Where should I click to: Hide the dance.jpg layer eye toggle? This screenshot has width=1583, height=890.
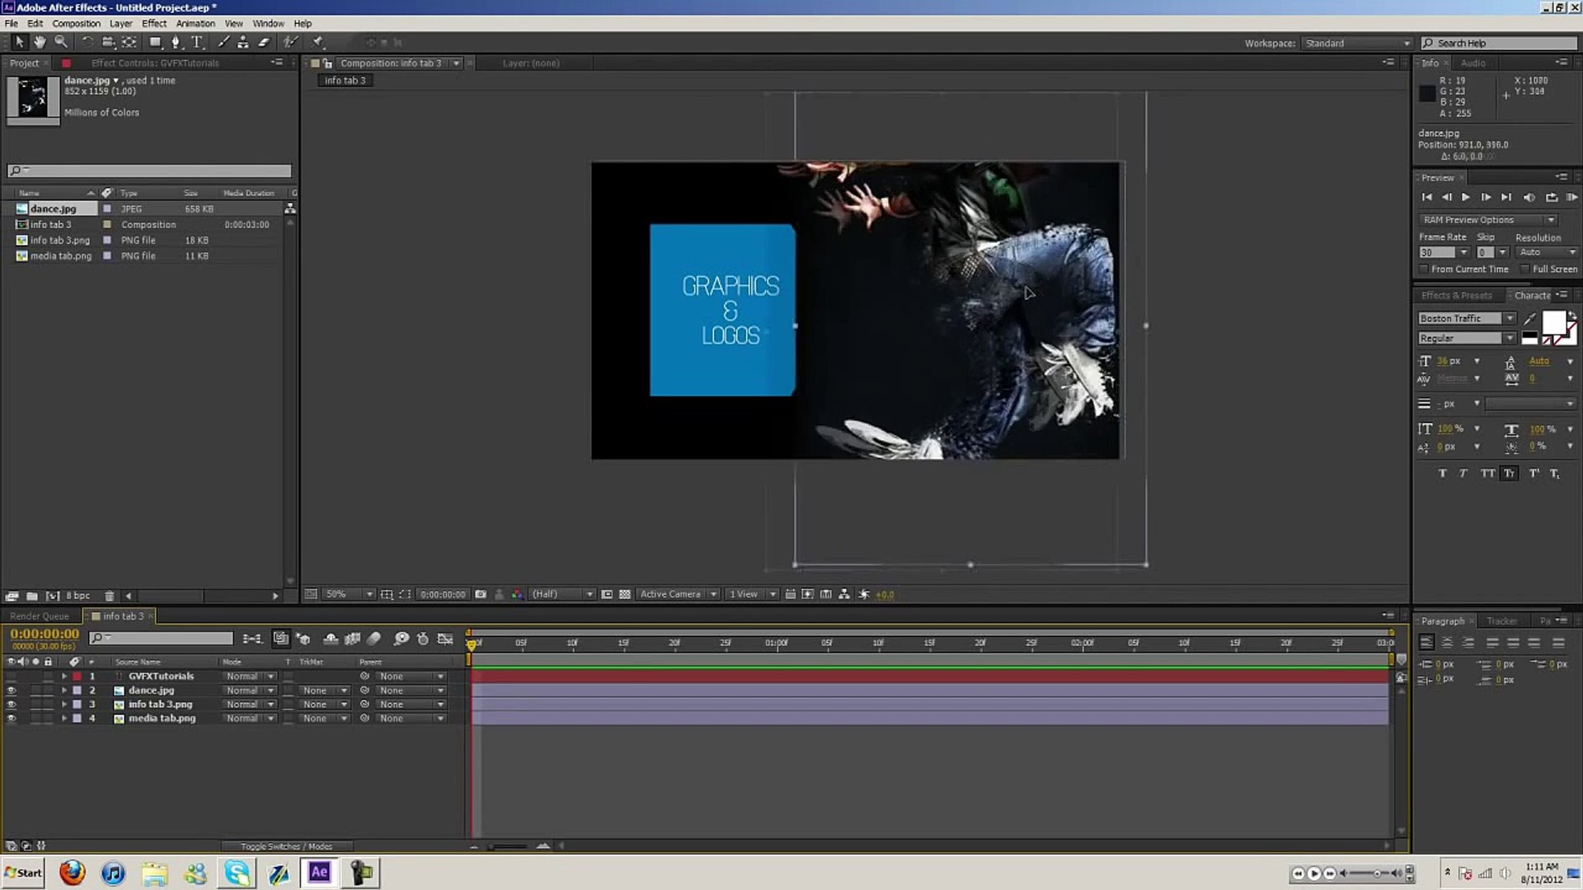[x=12, y=691]
